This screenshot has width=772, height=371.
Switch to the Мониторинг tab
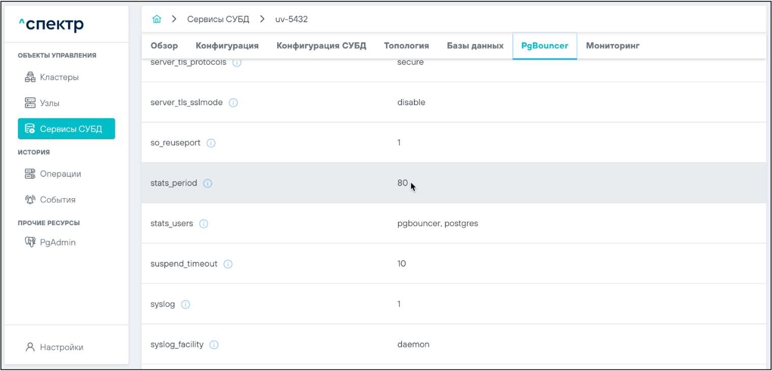[612, 46]
